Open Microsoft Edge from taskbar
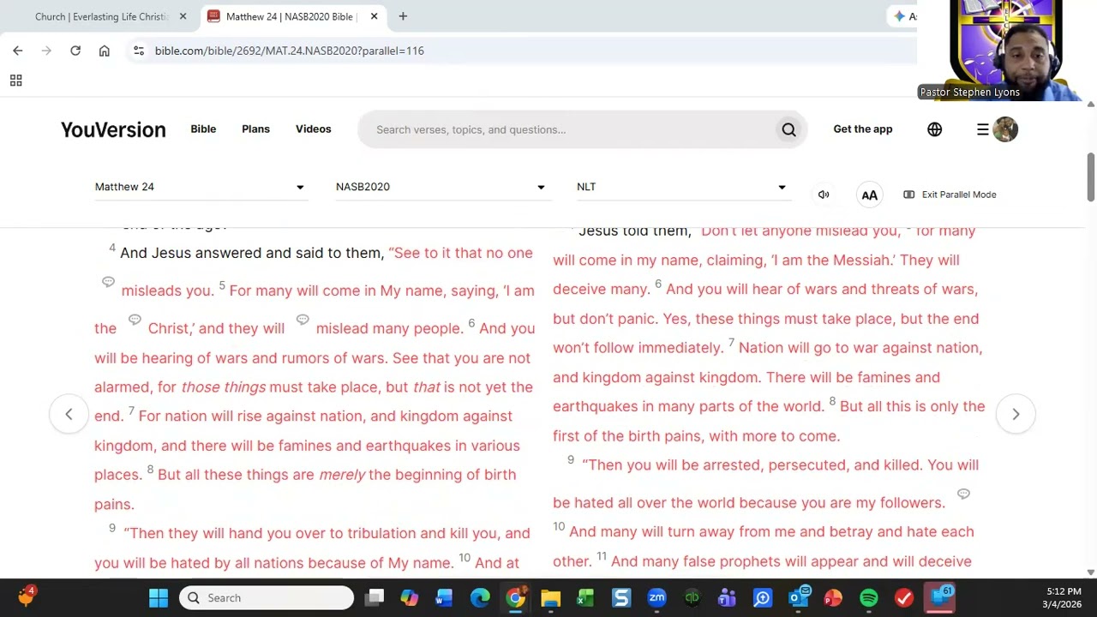Image resolution: width=1097 pixels, height=617 pixels. [x=480, y=597]
